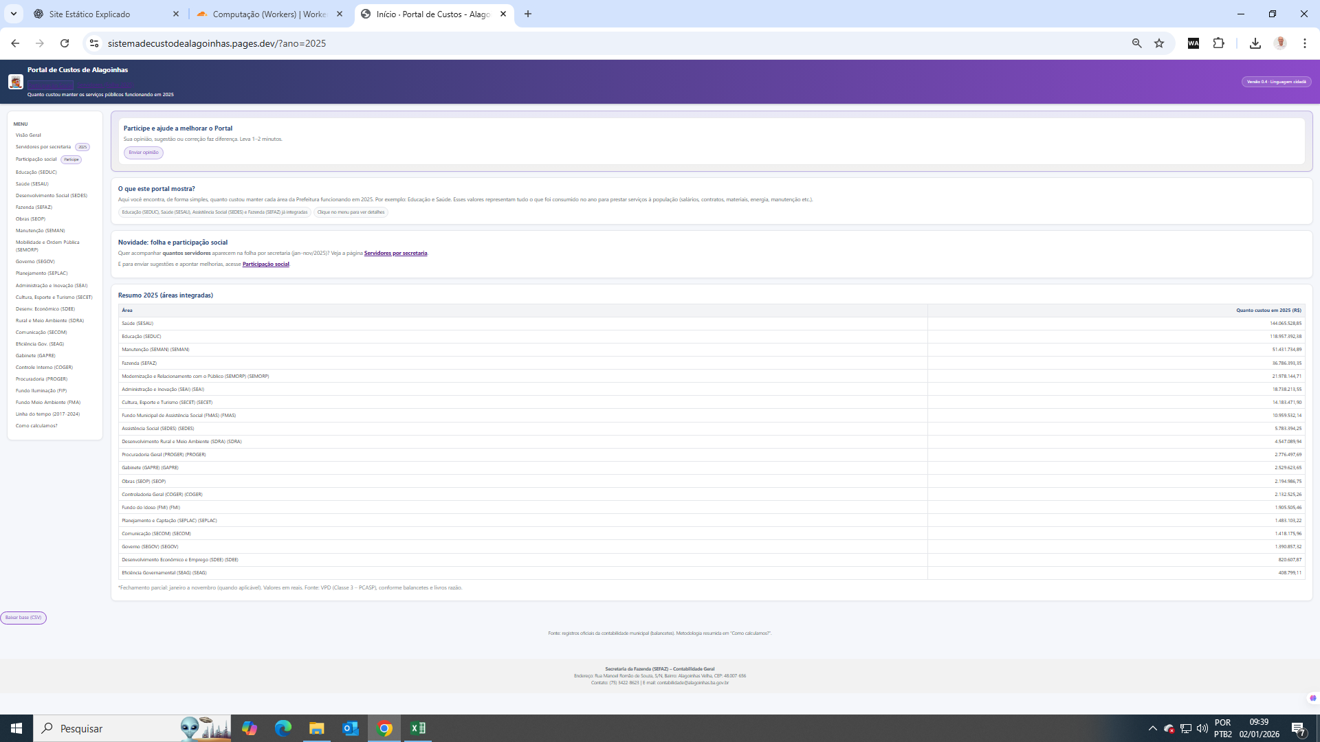
Task: Follow the Servidores por secretaria link in Novidade
Action: [x=395, y=254]
